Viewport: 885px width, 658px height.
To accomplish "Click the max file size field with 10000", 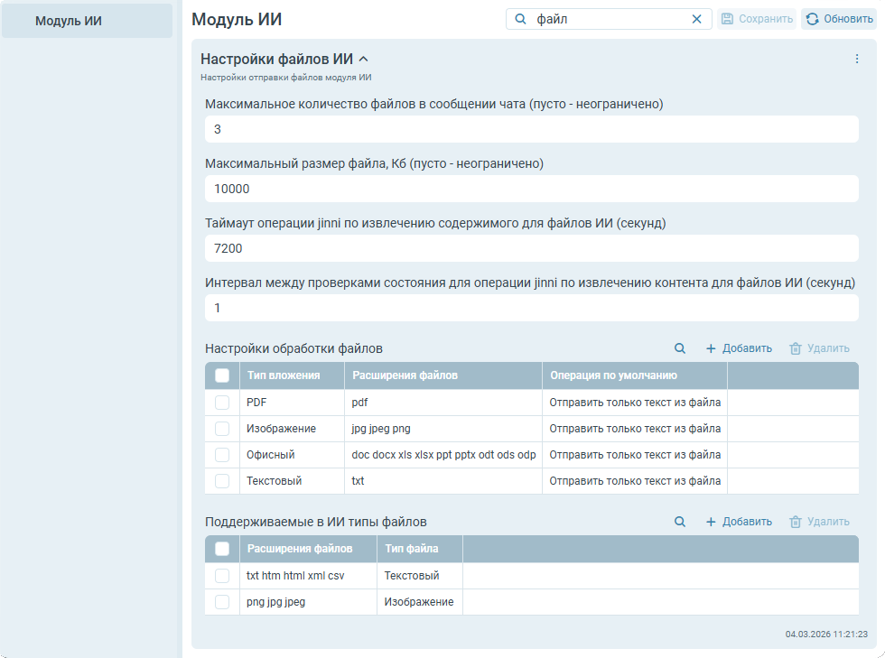I will tap(532, 189).
